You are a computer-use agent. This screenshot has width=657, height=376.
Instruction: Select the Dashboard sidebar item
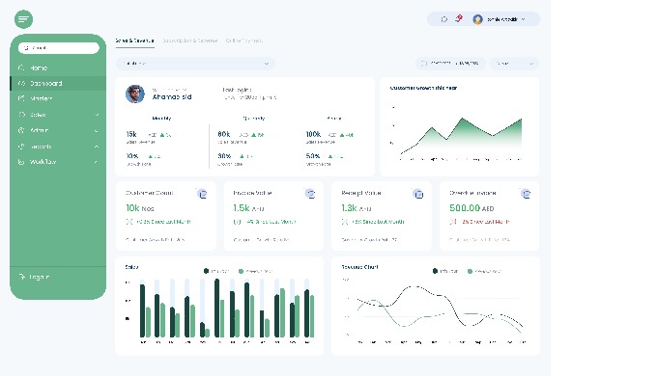(x=58, y=83)
